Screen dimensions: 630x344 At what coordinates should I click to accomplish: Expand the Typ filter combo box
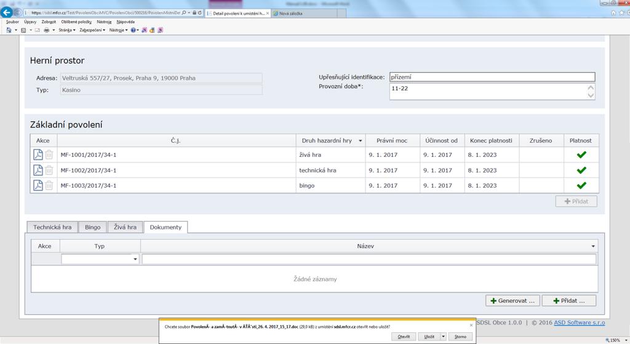click(135, 259)
